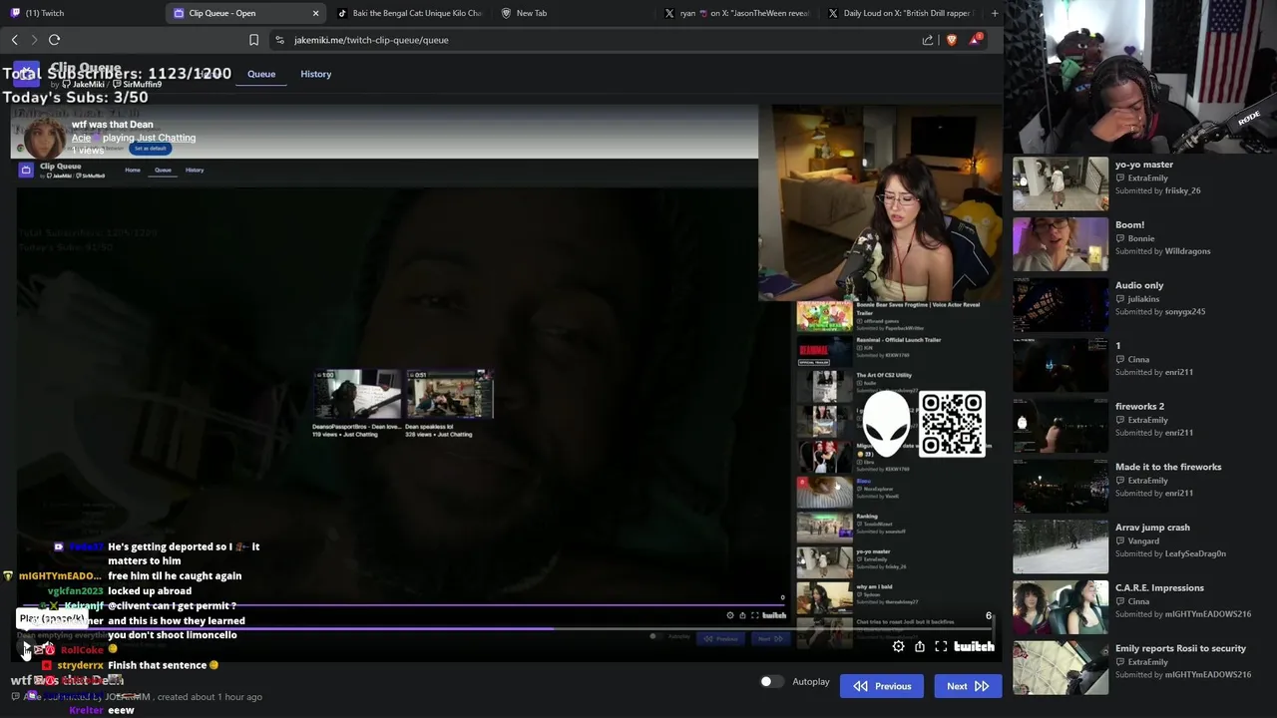
Task: Open the Brave Rewards triangle icon
Action: click(x=976, y=39)
